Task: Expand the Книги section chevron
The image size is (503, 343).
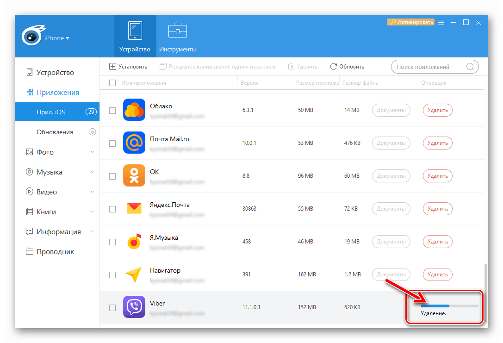Action: [93, 212]
